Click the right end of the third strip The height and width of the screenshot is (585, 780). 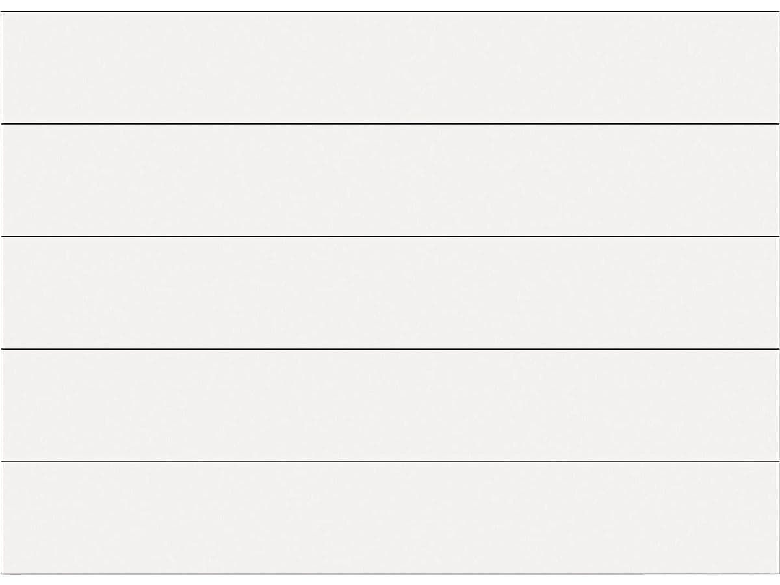772,292
